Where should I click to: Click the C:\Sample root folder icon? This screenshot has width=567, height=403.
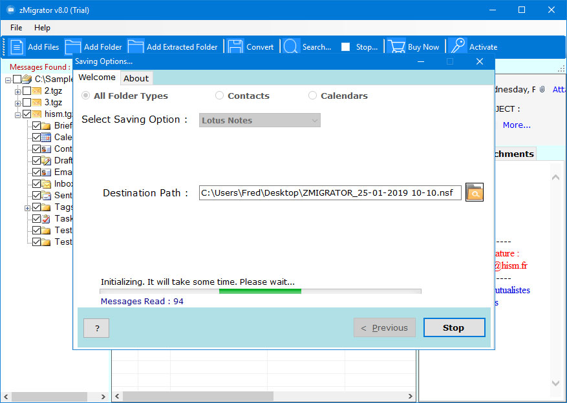[27, 79]
